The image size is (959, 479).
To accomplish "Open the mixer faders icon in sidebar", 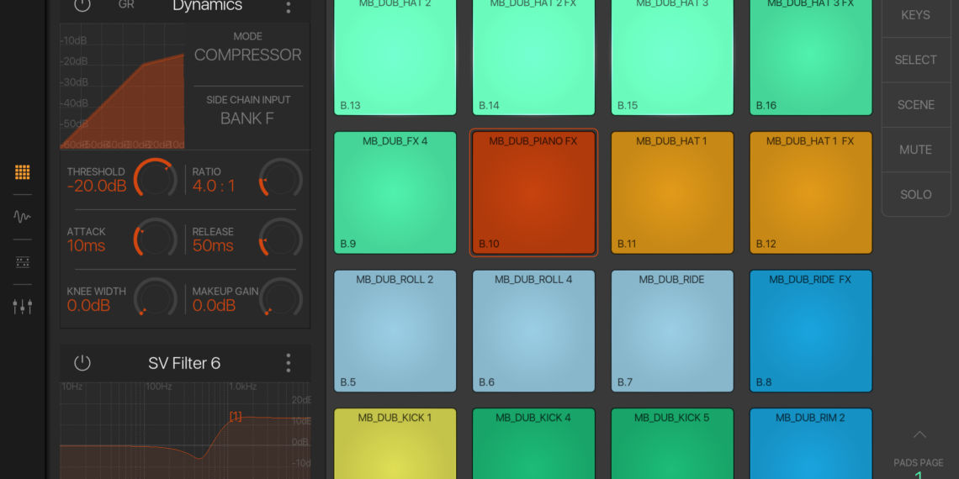I will 23,307.
